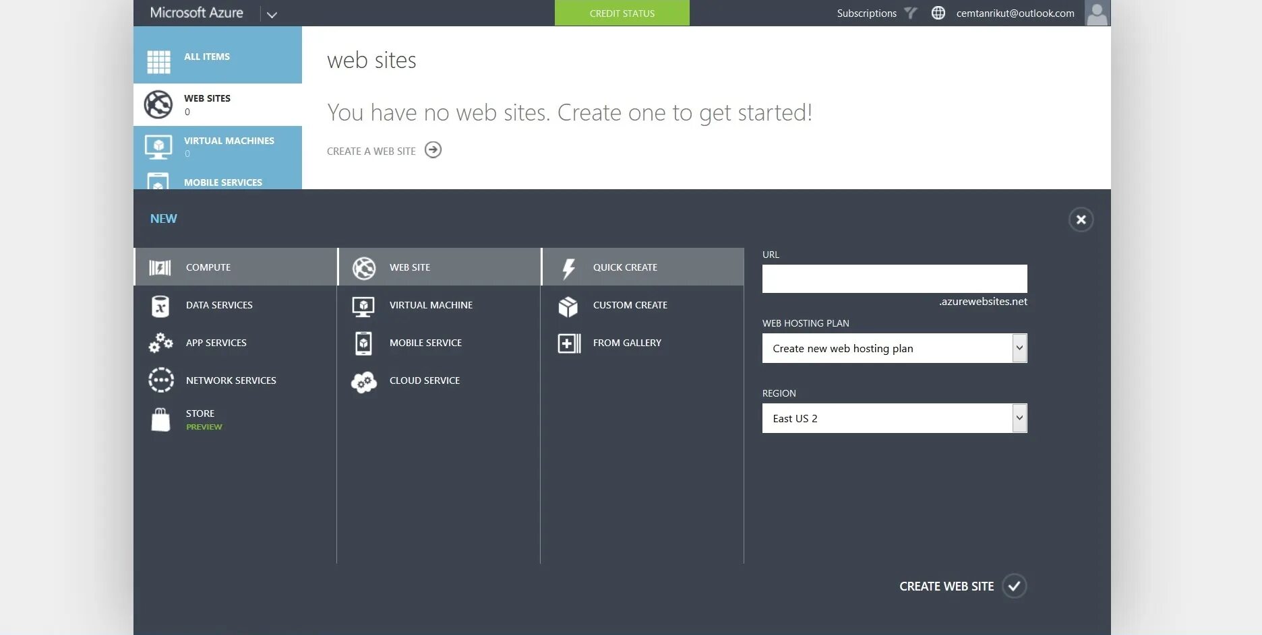Click the account email cemtanrikut@outlook.com
Viewport: 1262px width, 635px height.
coord(1015,13)
